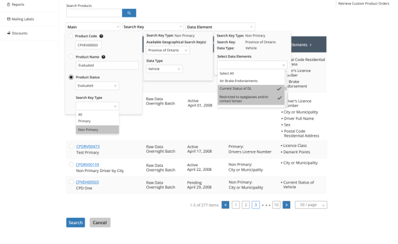
Task: Open the CPDRV00473 product link
Action: (x=88, y=146)
